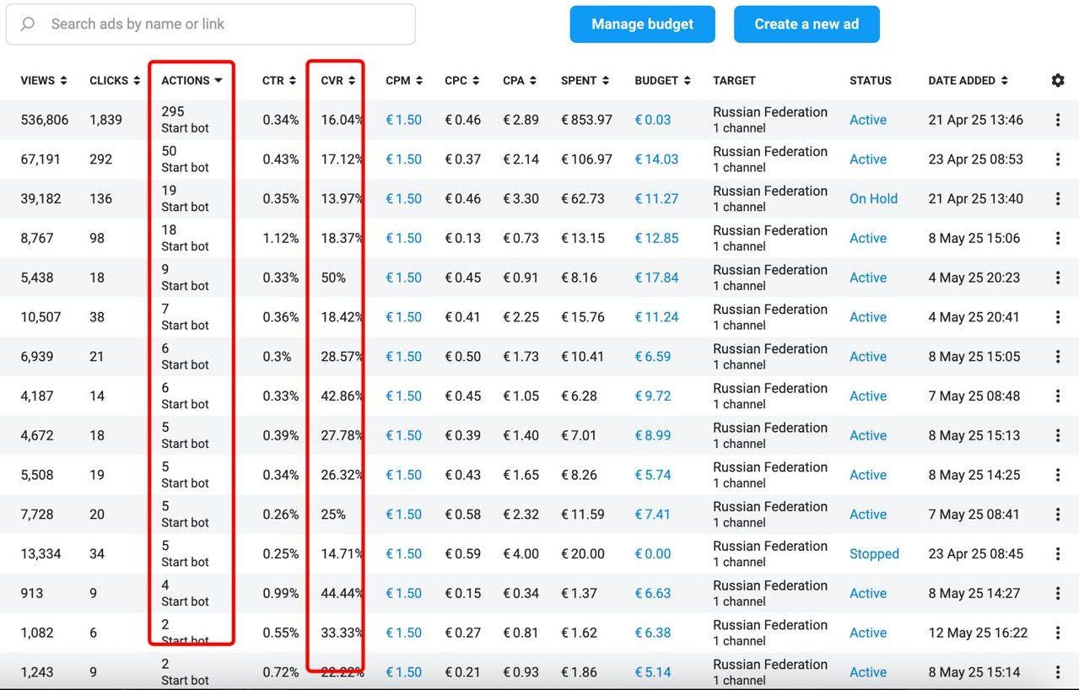Open the Active status of the 67,191 views ad

868,159
